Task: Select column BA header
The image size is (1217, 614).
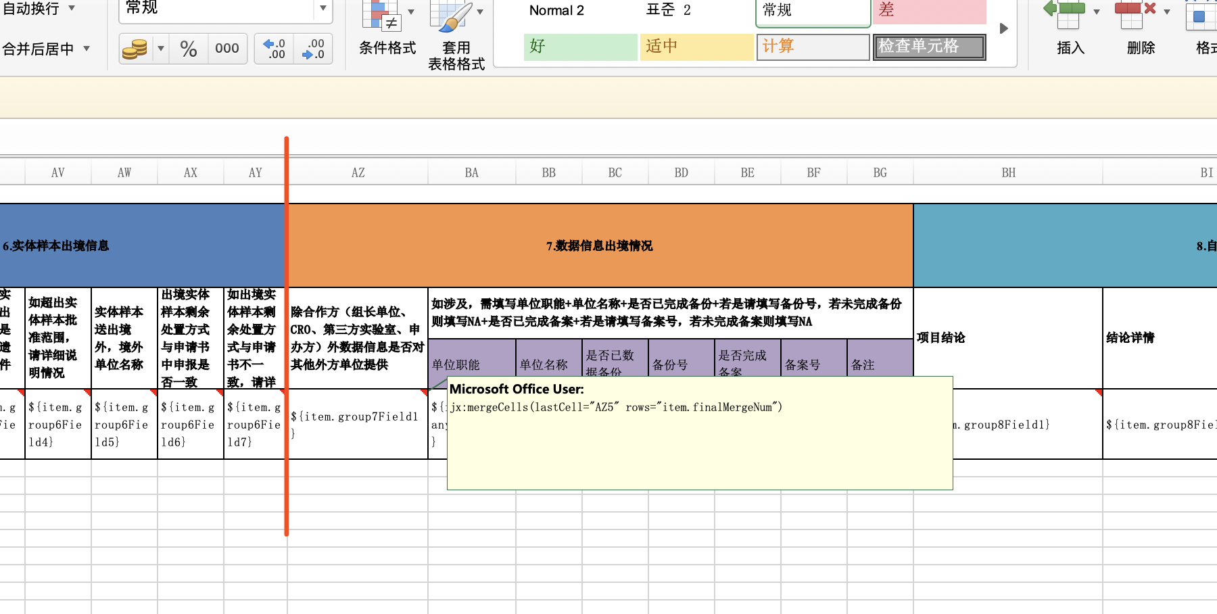Action: [x=472, y=172]
